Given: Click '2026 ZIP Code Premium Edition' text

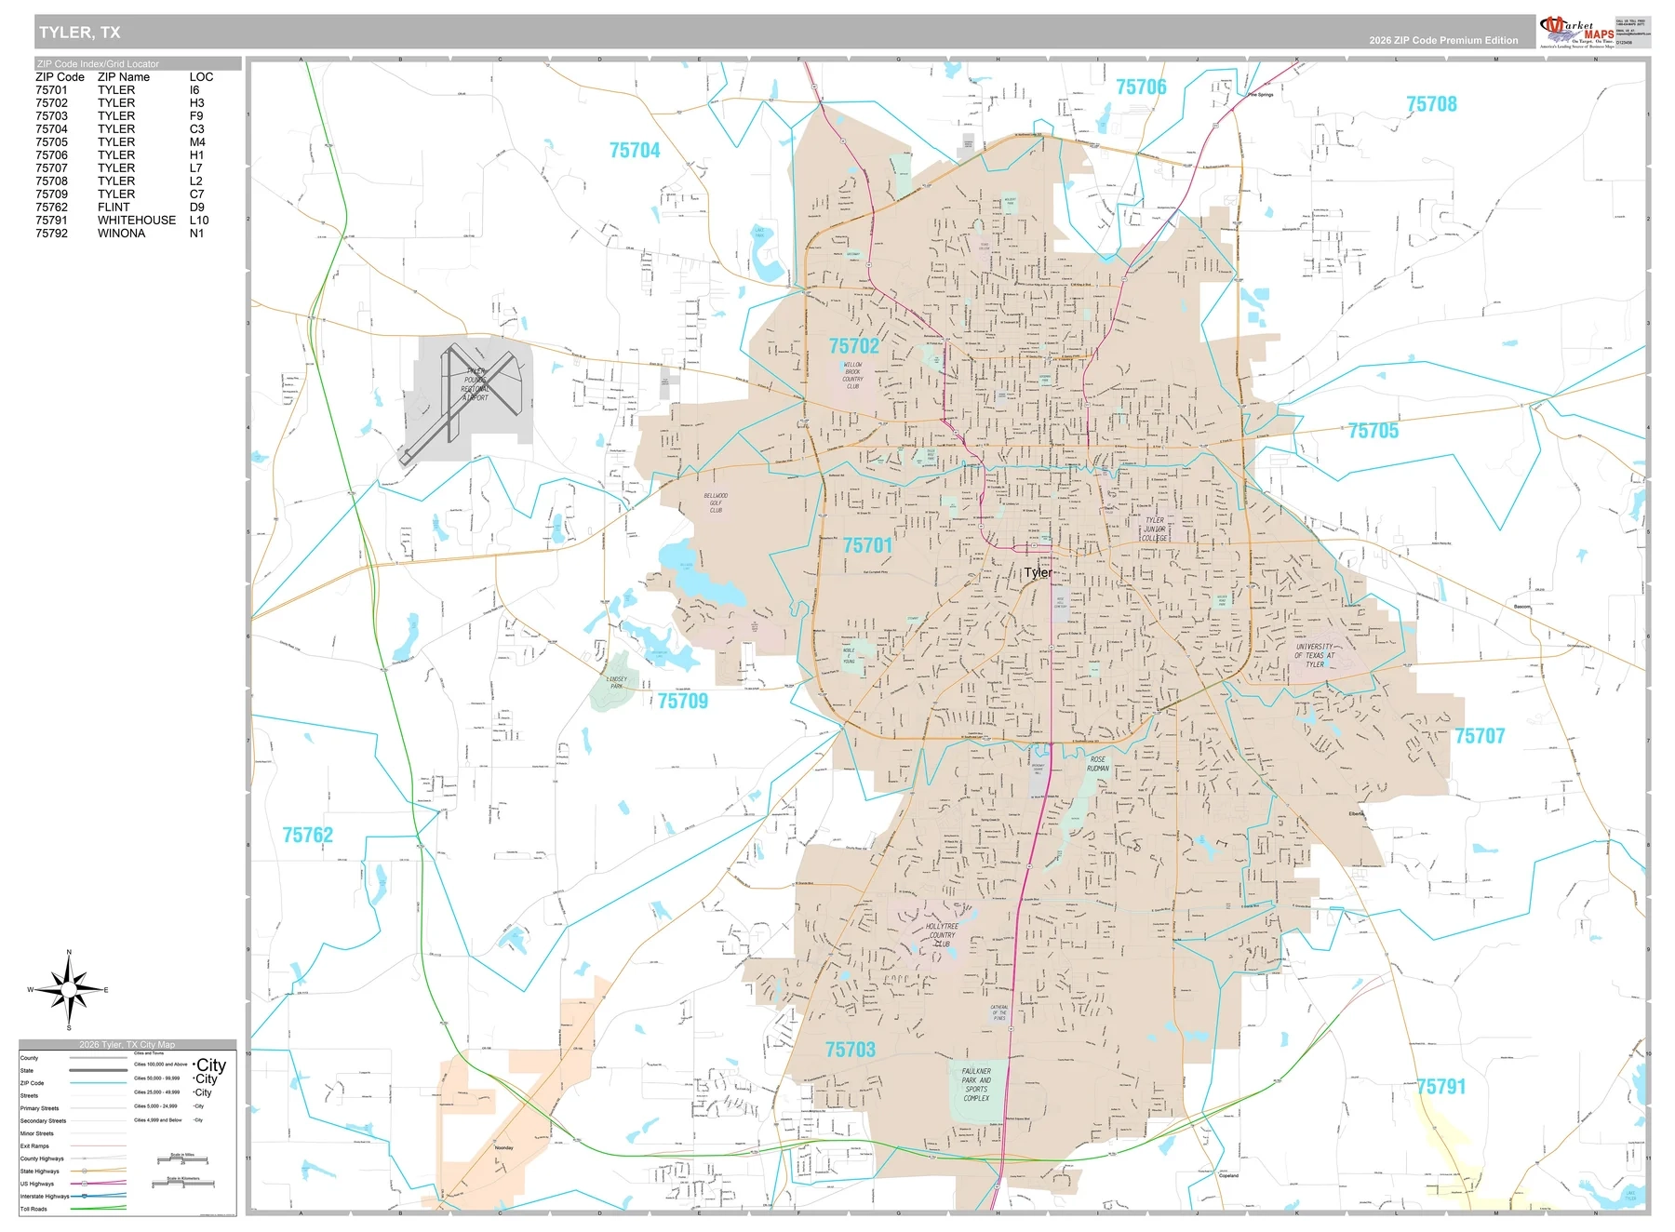Looking at the screenshot, I should [x=1443, y=41].
